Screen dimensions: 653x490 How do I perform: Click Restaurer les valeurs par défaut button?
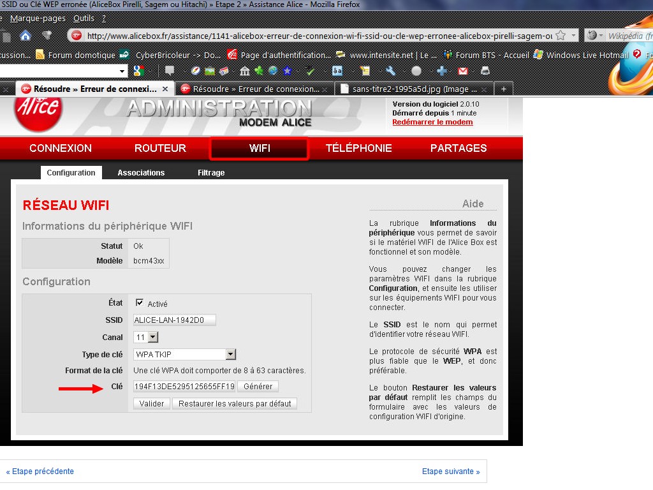click(x=235, y=403)
